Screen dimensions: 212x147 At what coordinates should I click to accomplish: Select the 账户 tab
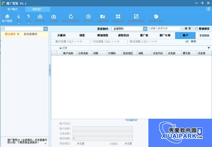pyautogui.click(x=185, y=35)
